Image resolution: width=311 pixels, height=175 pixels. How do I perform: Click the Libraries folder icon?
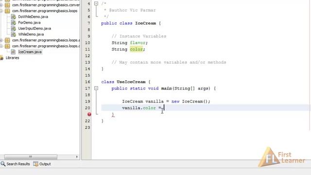point(1,58)
